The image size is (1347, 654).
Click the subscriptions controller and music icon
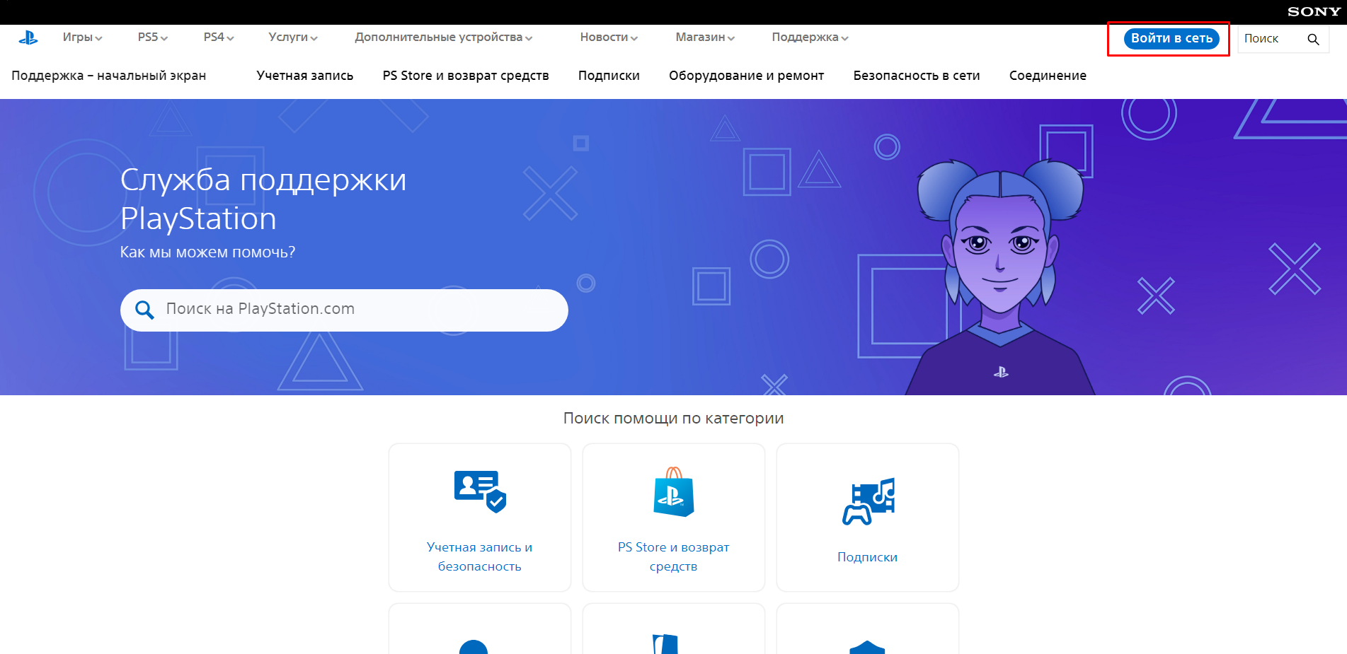point(869,501)
